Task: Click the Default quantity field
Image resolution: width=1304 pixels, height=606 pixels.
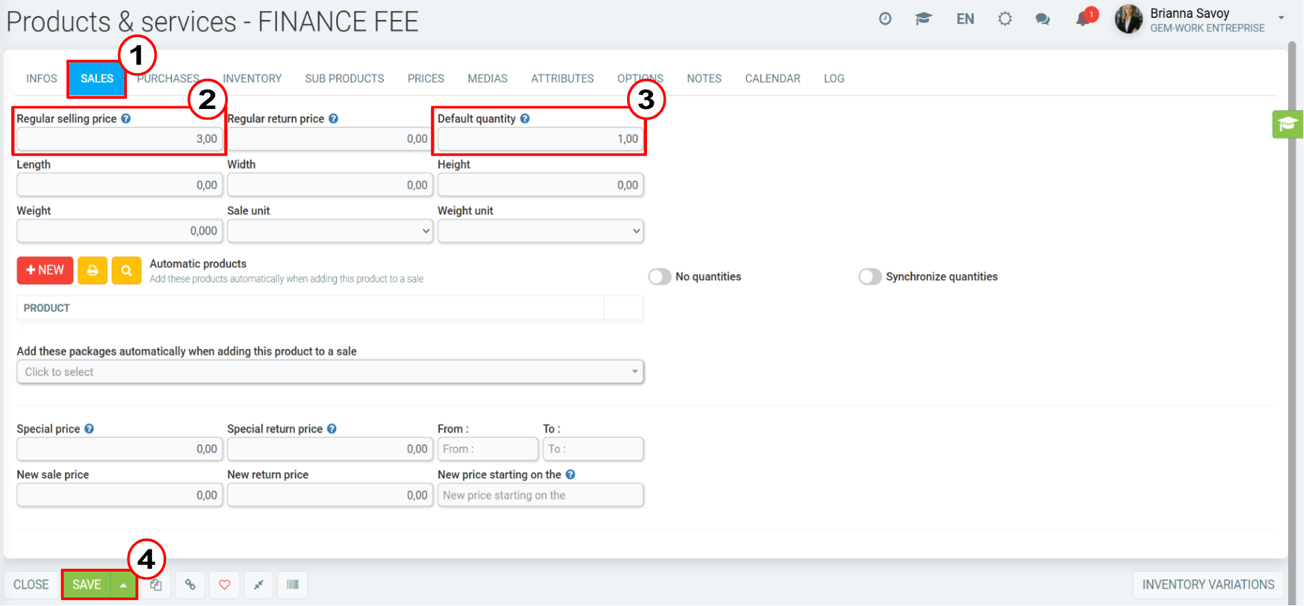Action: coord(541,139)
